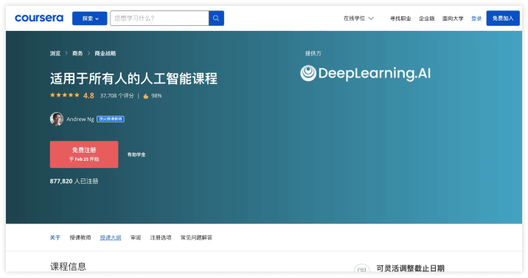Go to the 浏览 breadcrumb
528x278 pixels.
55,53
